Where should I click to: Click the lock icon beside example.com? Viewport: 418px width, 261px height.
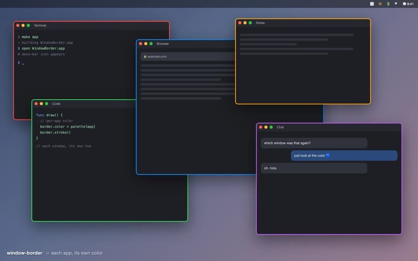pos(145,56)
